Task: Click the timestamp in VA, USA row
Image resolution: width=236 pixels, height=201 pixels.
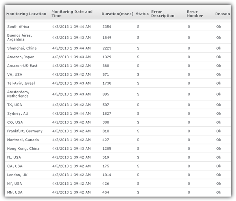Action: click(72, 74)
